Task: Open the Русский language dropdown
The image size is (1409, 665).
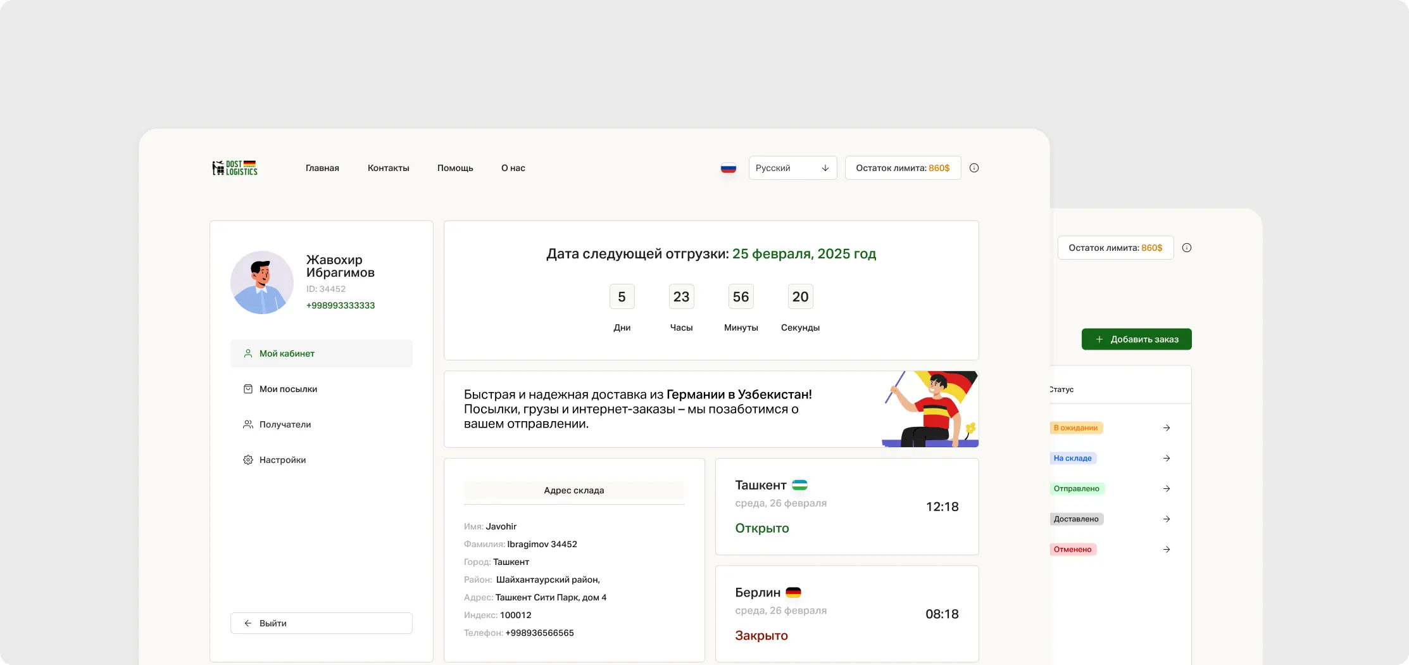Action: tap(792, 168)
